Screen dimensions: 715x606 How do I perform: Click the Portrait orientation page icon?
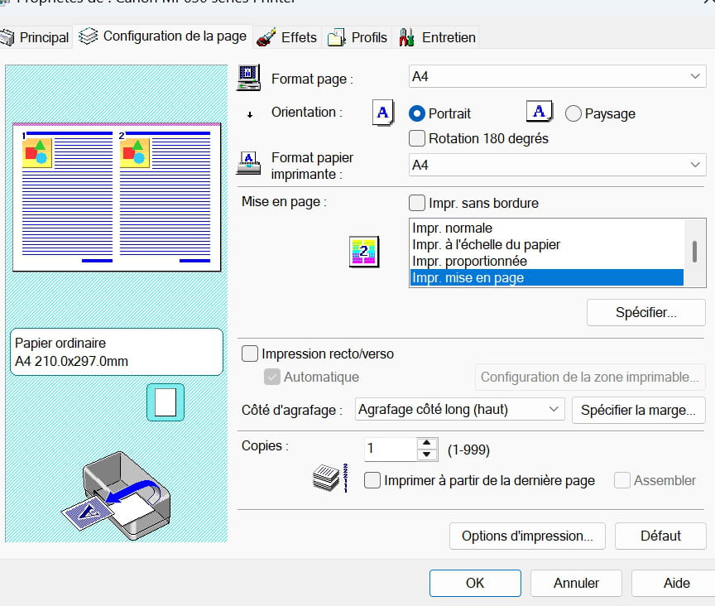pos(382,113)
